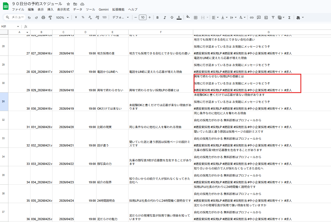Select the paint format roller icon
Screen dimensions: 331x222
50,17
